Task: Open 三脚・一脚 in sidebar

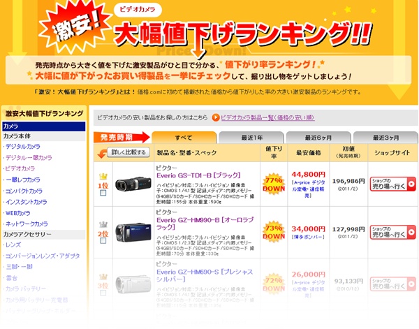Action: point(19,267)
